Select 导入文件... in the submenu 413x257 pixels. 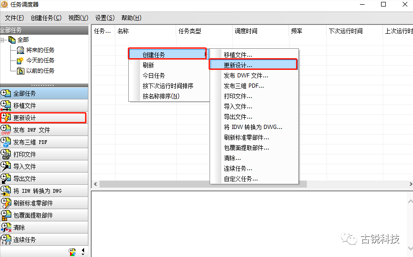(x=254, y=106)
